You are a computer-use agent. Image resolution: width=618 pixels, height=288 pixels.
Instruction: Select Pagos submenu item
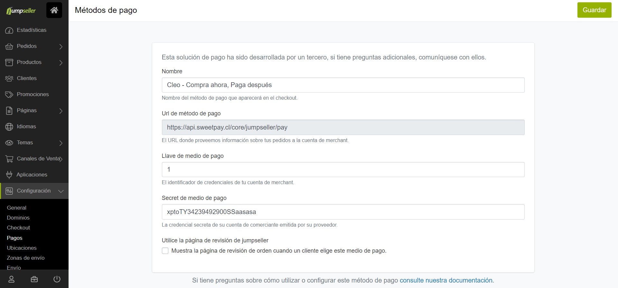15,238
